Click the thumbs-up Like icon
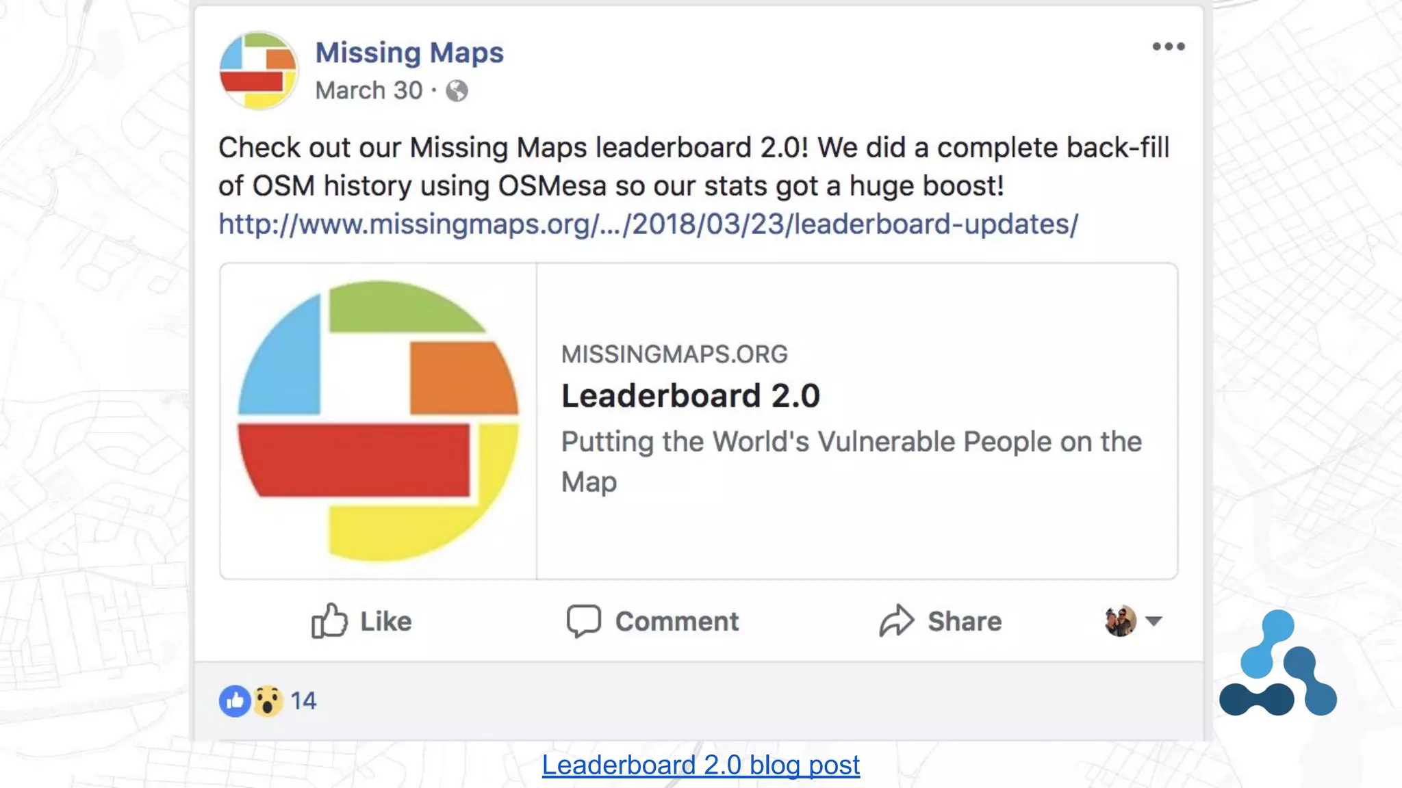1402x788 pixels. tap(329, 620)
